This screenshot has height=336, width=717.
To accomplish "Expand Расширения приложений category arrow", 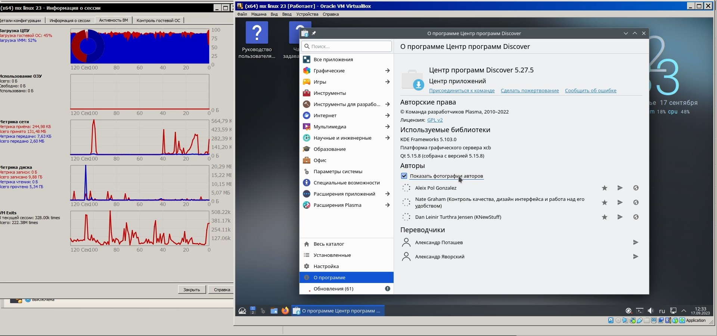I will pyautogui.click(x=387, y=194).
